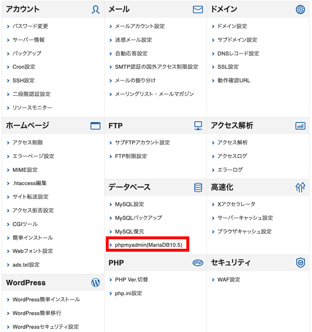This screenshot has height=332, width=312.
Task: Open ads.txt設定
Action: (x=26, y=265)
